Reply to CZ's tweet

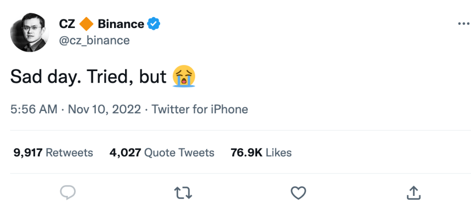pos(68,193)
